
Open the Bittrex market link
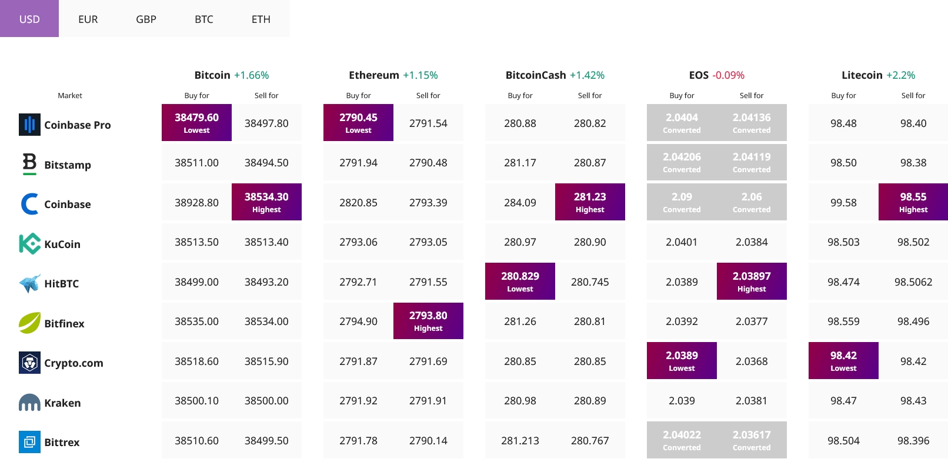[x=62, y=442]
